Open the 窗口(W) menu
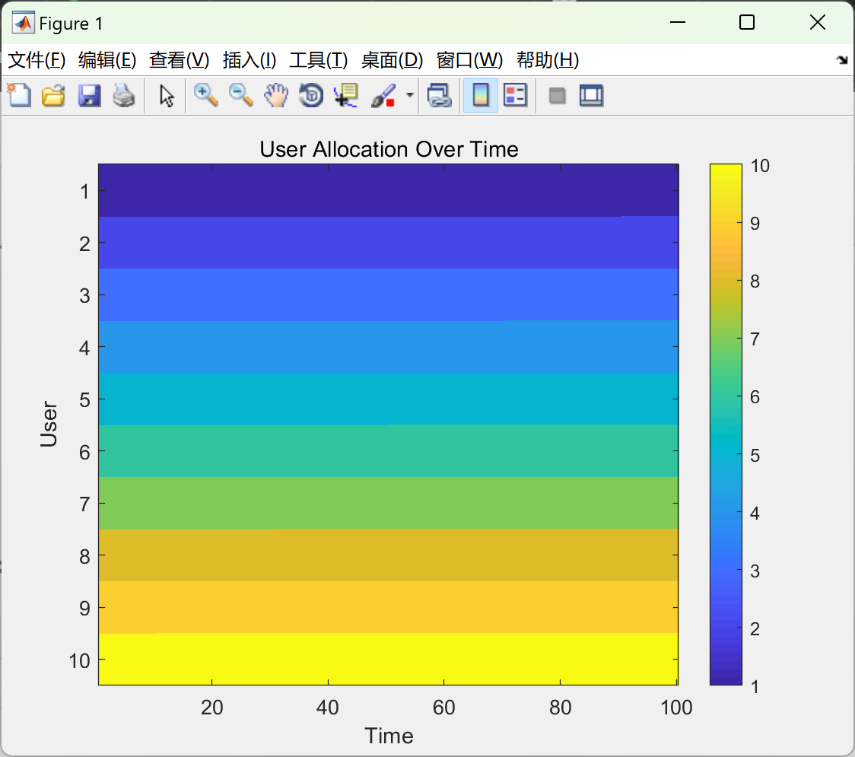Viewport: 855px width, 757px height. (x=469, y=60)
